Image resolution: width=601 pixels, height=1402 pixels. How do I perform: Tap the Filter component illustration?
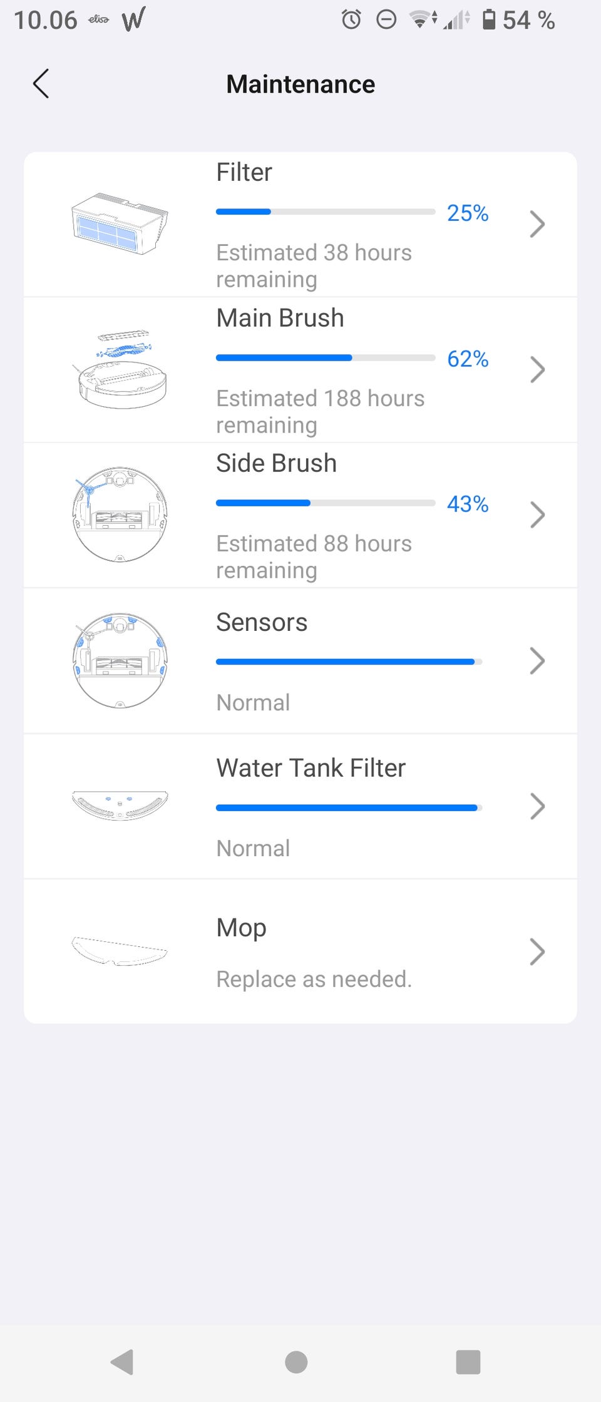(120, 223)
